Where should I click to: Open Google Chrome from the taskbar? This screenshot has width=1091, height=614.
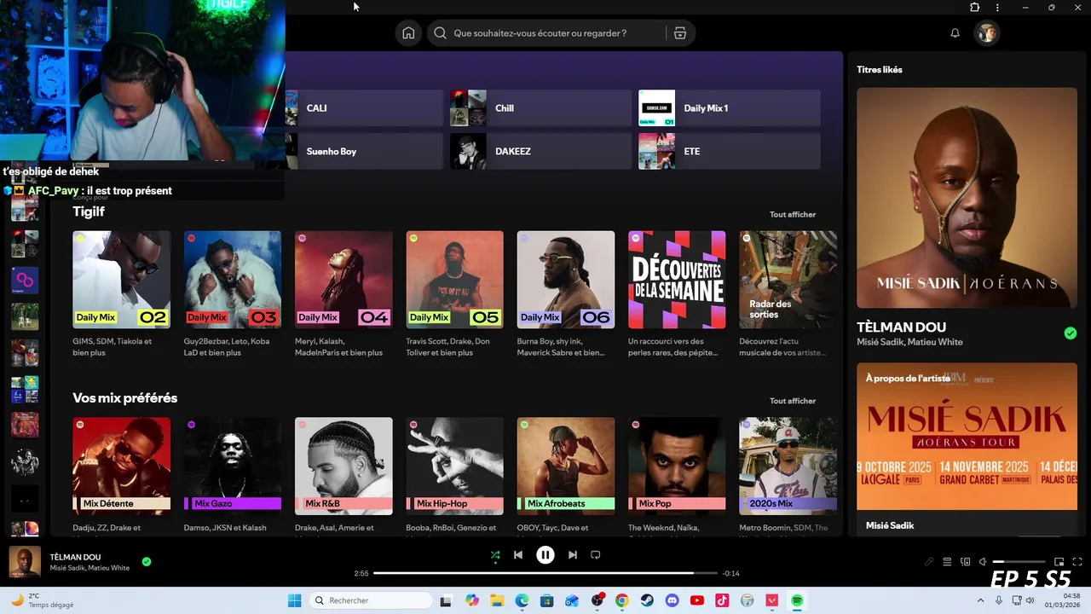pos(622,600)
